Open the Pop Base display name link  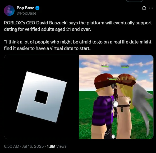tap(25, 8)
